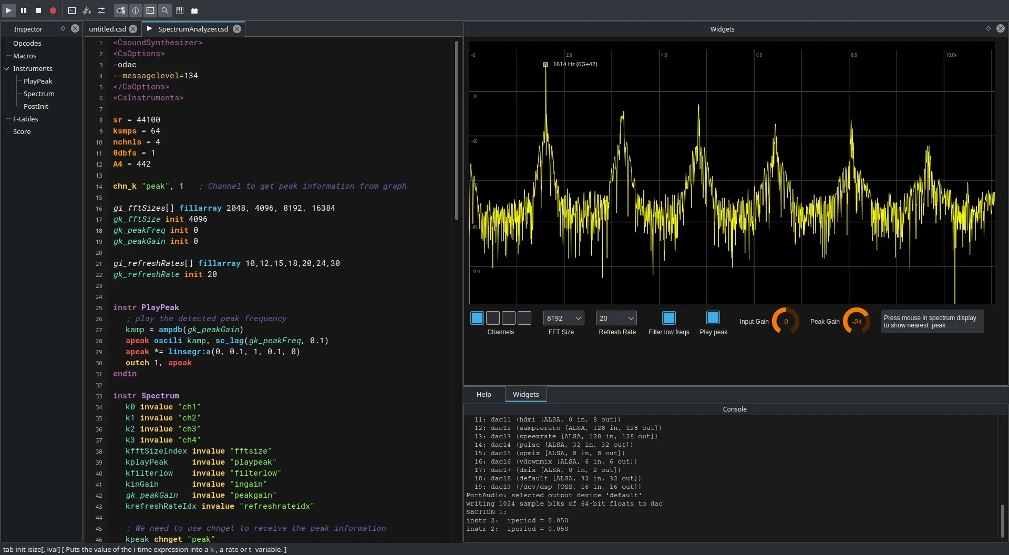1009x555 pixels.
Task: Click the 'outch 1, apeak' code line
Action: [158, 363]
